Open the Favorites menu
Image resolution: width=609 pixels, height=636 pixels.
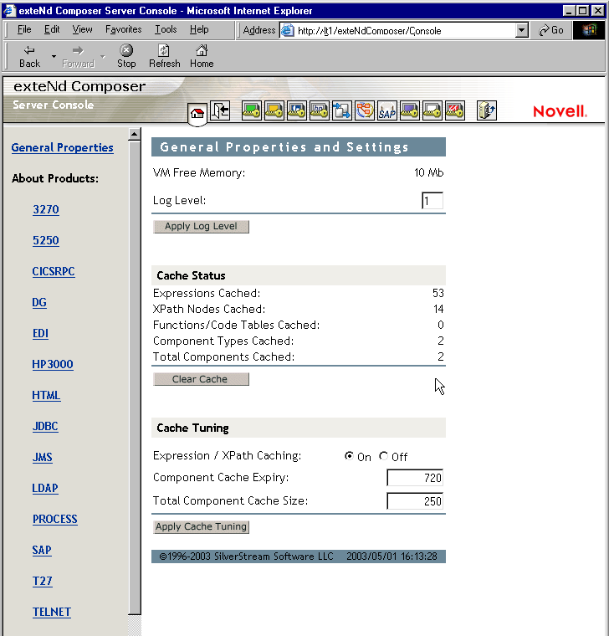pos(123,29)
